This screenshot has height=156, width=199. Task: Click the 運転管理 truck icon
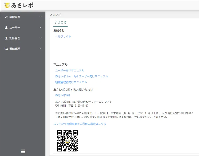tap(6, 49)
